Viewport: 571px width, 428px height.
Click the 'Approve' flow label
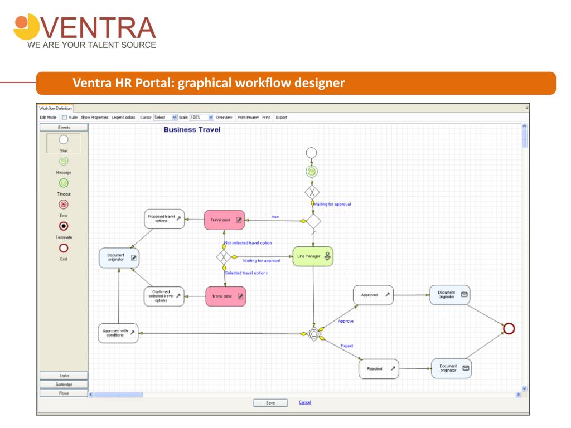346,321
